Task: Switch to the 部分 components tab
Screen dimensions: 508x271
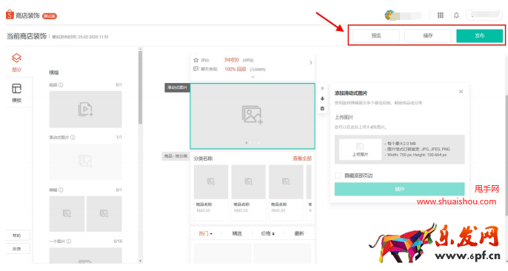Action: [16, 62]
